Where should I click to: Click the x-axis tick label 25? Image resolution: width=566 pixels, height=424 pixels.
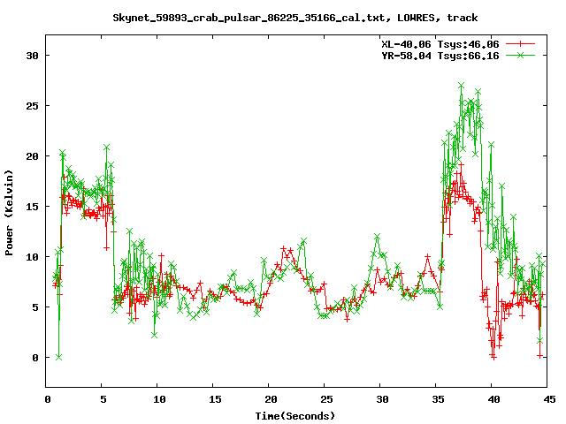coord(326,399)
